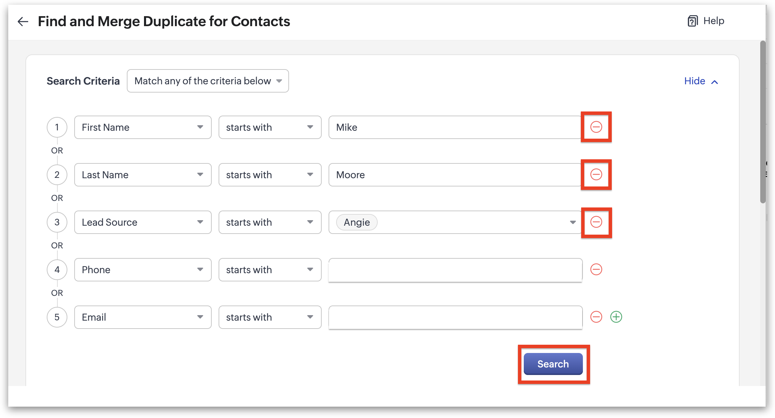775x418 pixels.
Task: Click the Mike value text field
Action: click(x=455, y=127)
